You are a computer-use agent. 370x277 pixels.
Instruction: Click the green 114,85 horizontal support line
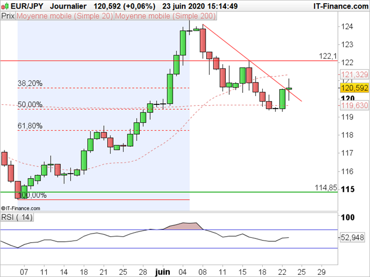point(169,192)
